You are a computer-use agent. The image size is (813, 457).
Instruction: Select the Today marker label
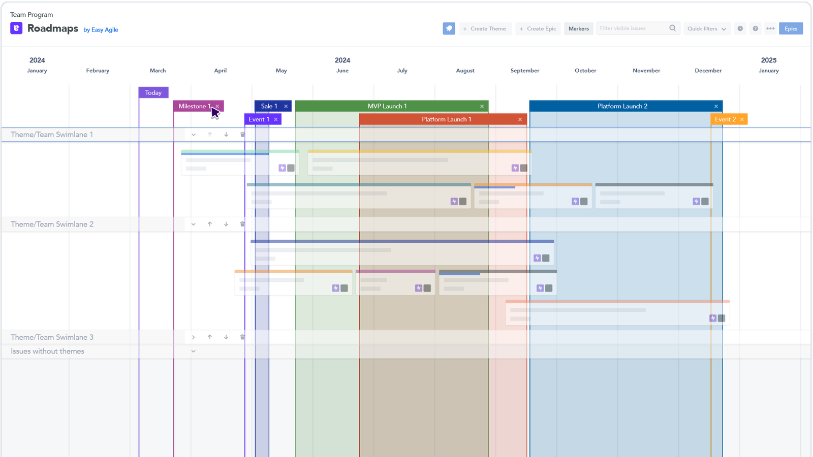click(153, 92)
